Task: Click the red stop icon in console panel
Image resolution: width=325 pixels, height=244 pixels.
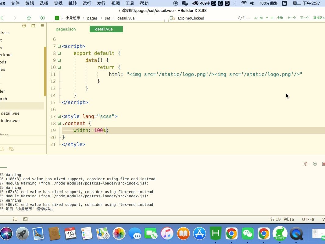Action: 323,164
